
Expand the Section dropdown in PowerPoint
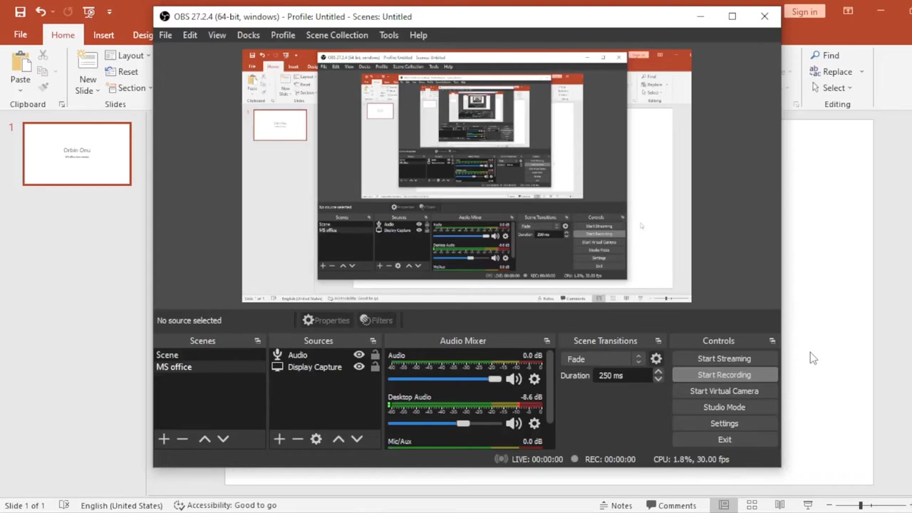click(150, 88)
